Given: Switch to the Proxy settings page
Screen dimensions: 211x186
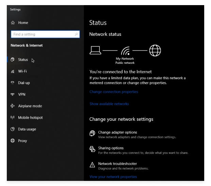Looking at the screenshot, I should [x=22, y=141].
